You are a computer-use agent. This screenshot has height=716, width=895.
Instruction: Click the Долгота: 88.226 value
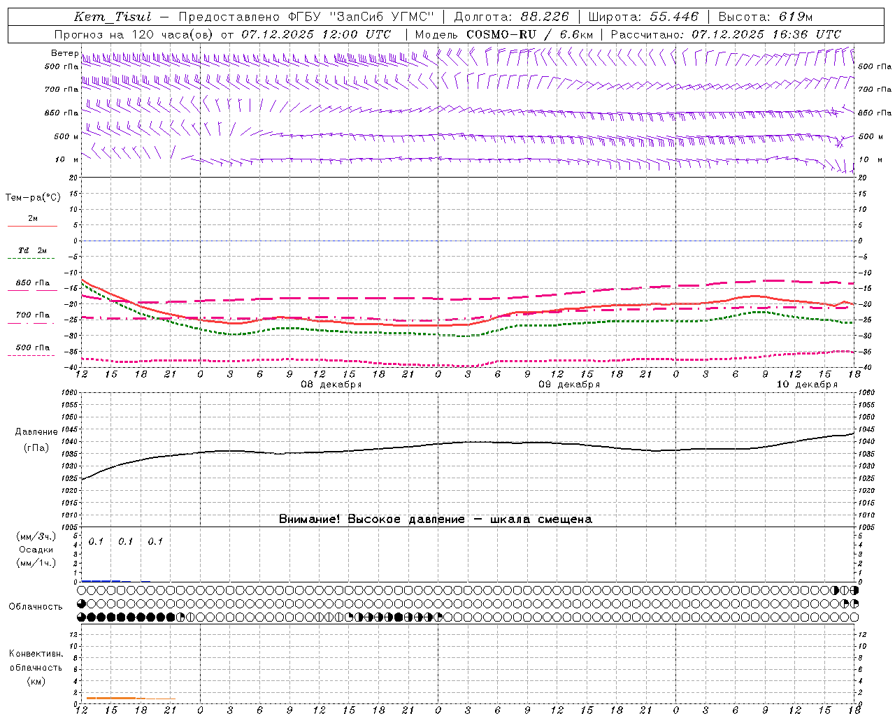click(512, 17)
